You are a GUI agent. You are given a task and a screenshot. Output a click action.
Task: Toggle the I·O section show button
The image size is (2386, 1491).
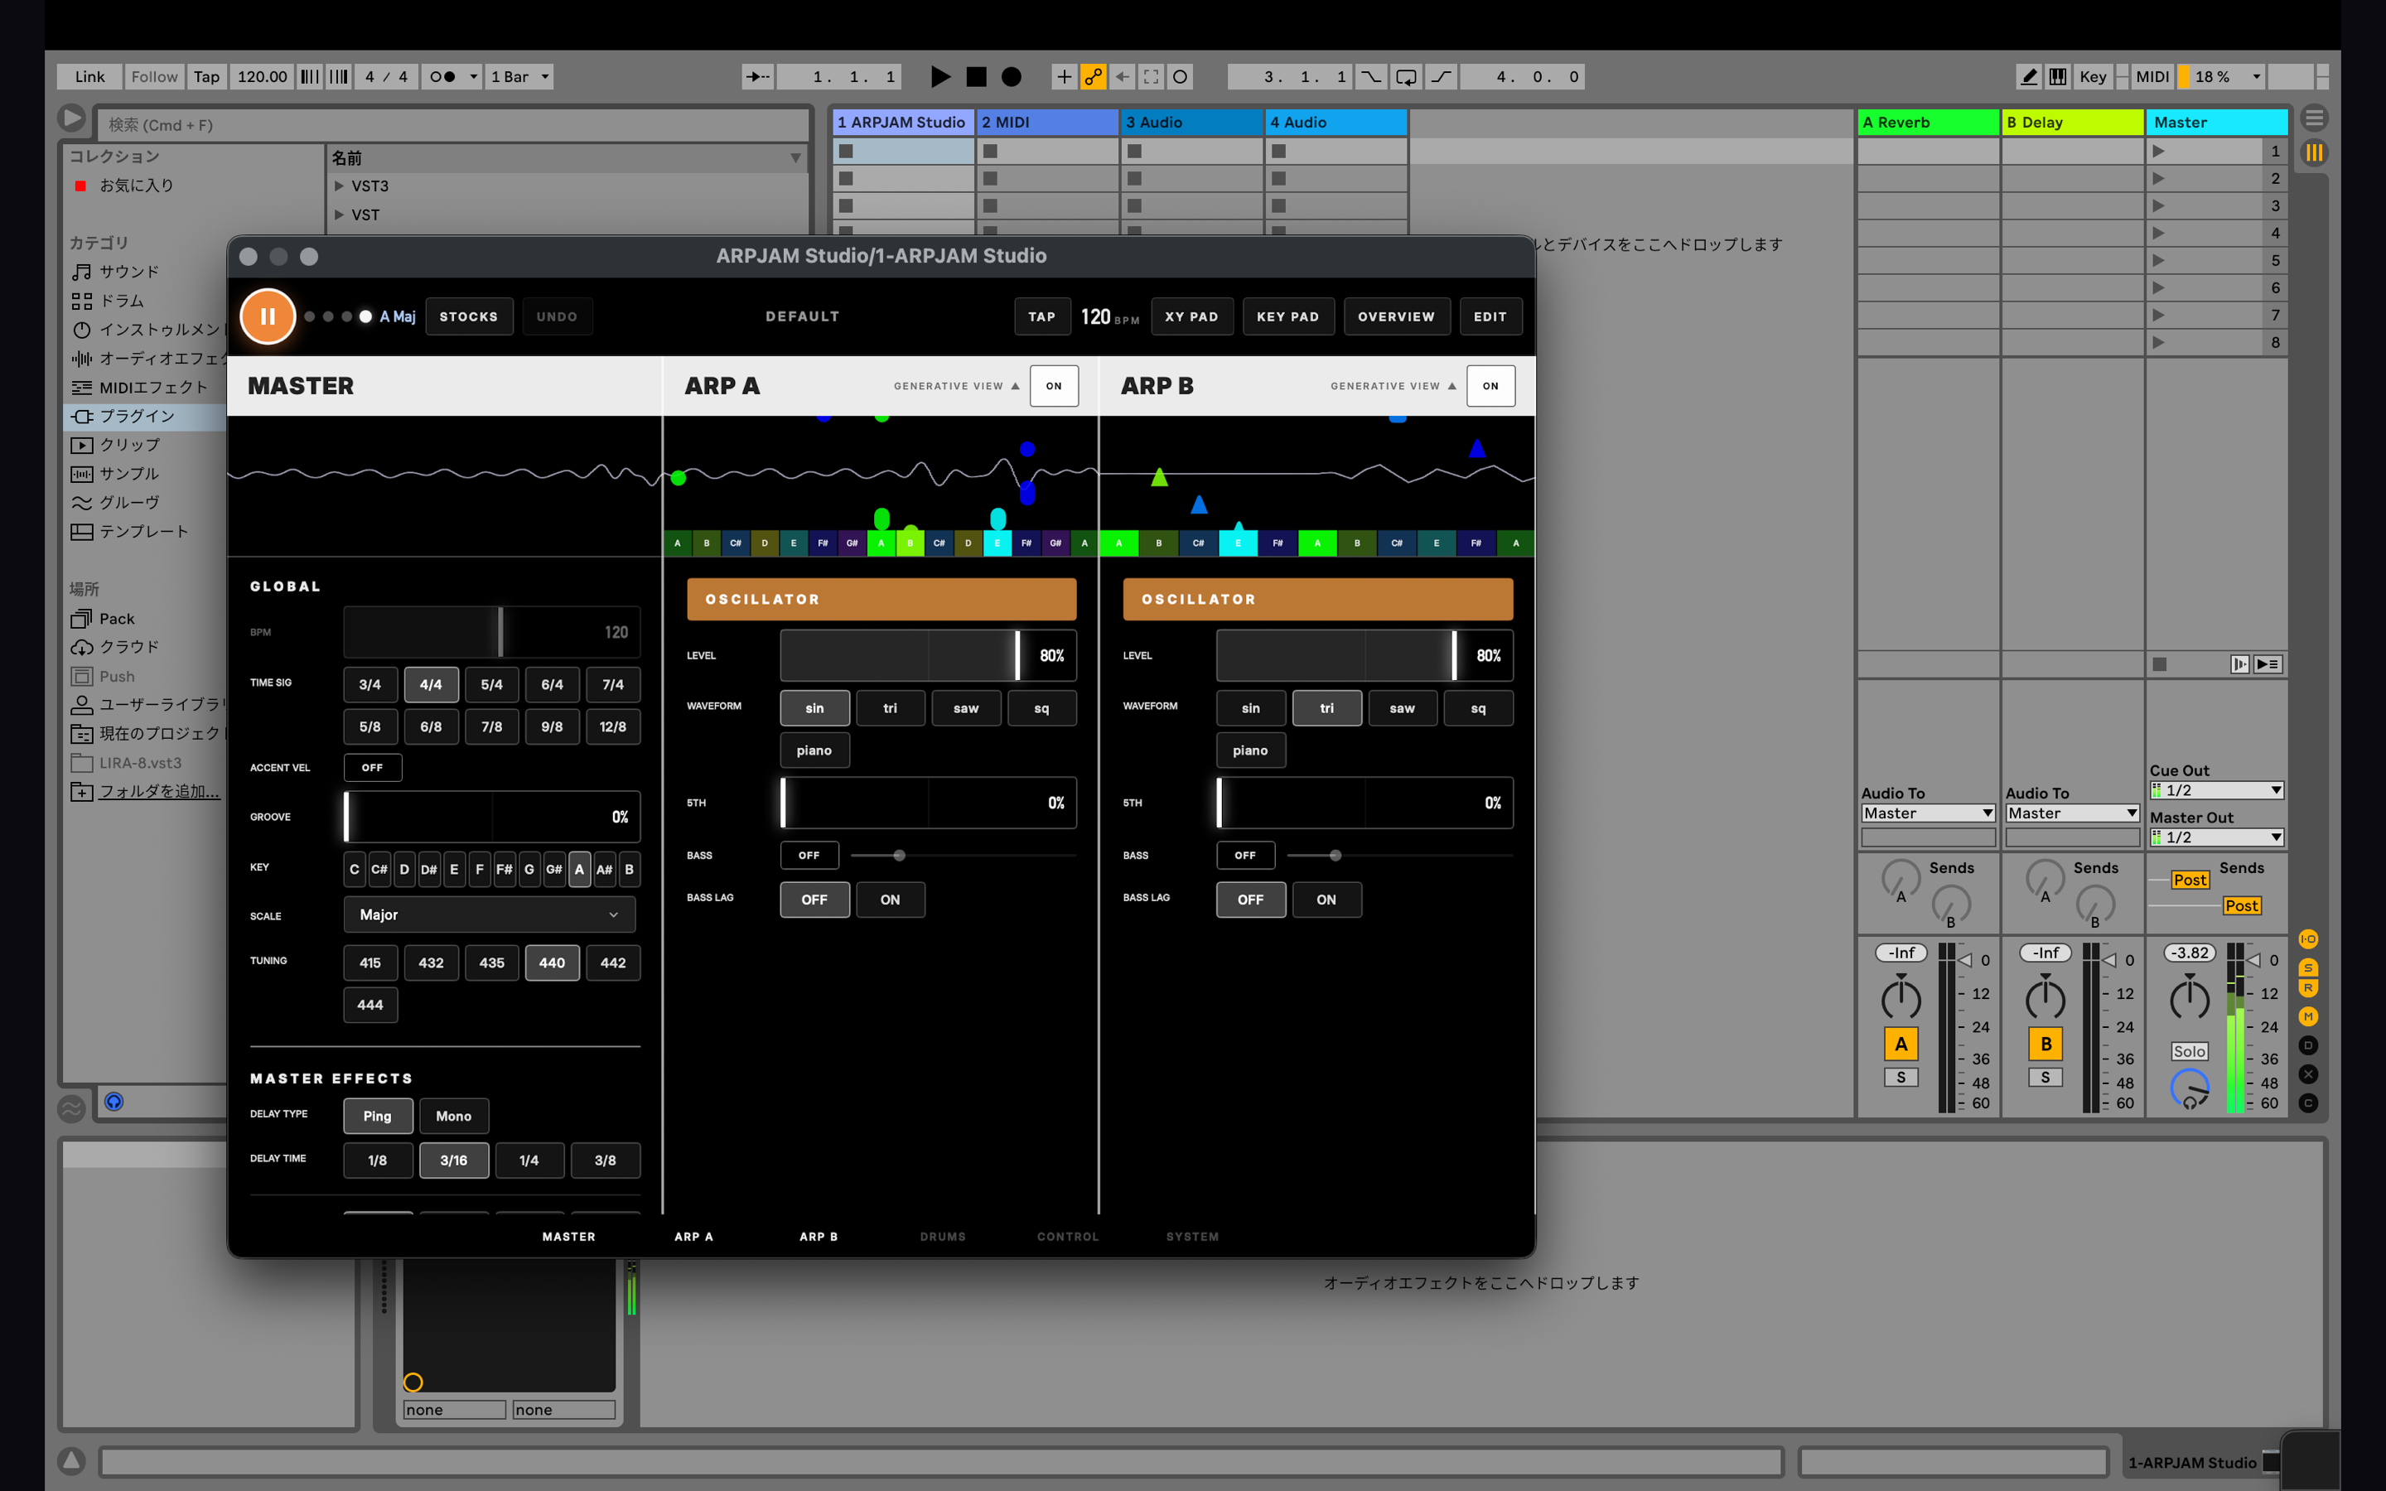tap(2308, 939)
